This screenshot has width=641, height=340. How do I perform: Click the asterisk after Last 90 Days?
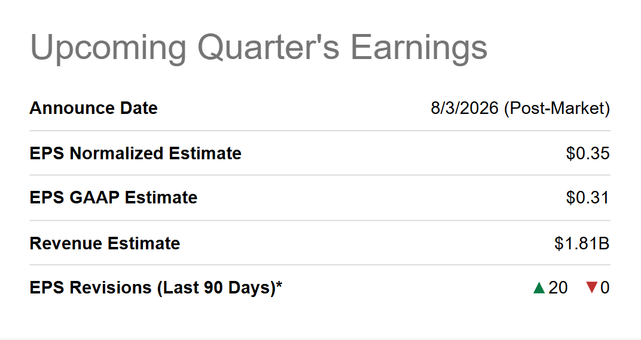click(x=279, y=284)
